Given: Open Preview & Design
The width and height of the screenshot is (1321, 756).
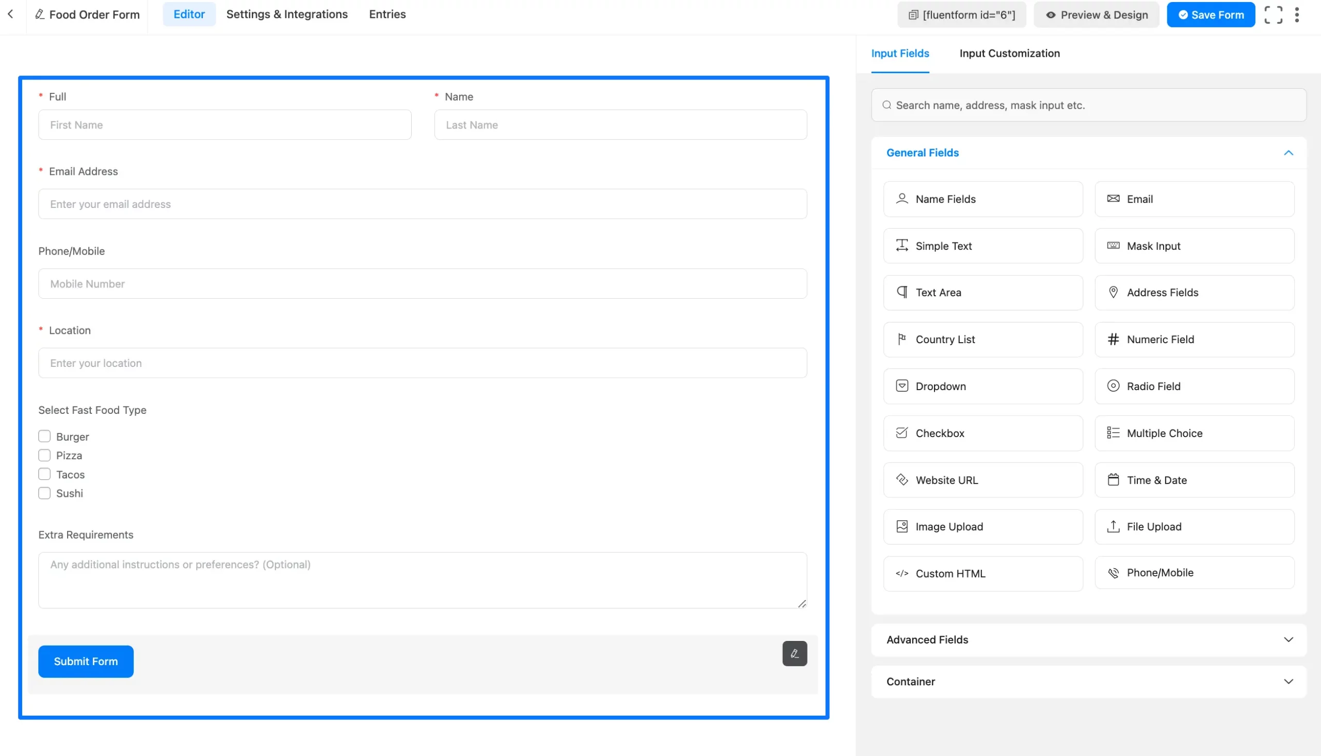Looking at the screenshot, I should (x=1096, y=15).
